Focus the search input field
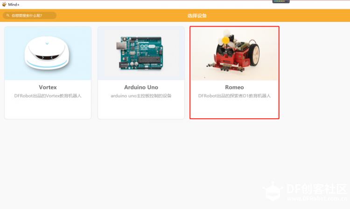The image size is (350, 209). pyautogui.click(x=29, y=15)
